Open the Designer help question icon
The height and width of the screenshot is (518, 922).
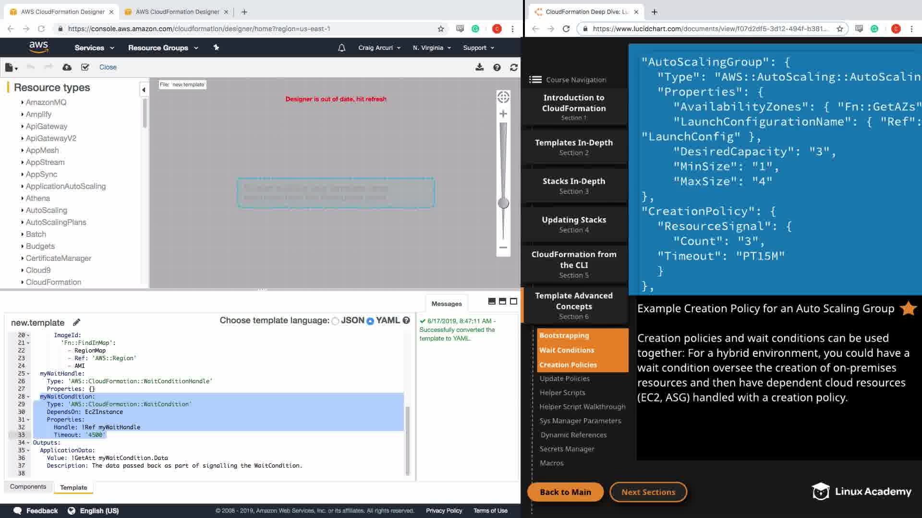pyautogui.click(x=497, y=67)
